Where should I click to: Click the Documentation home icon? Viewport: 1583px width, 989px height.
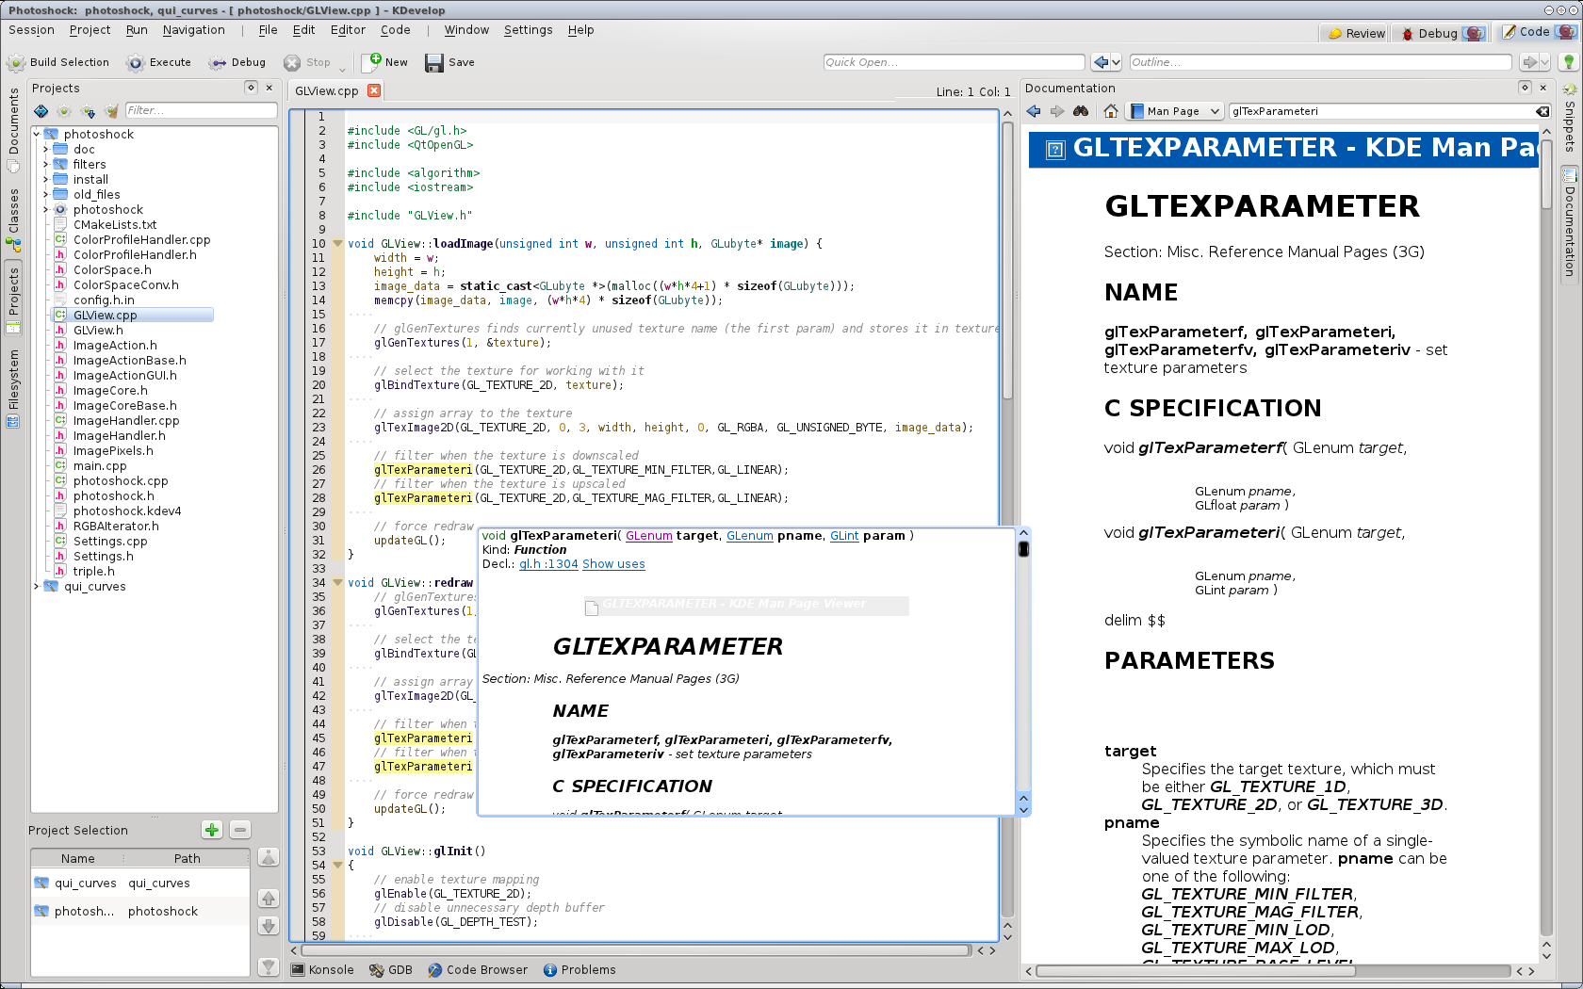click(1111, 111)
